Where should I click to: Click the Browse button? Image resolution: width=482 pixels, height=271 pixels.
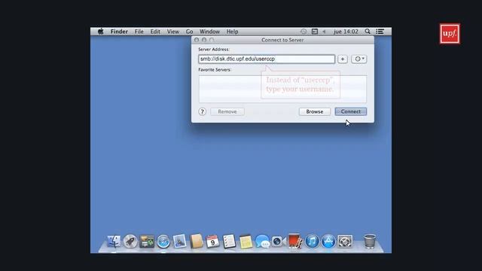click(x=315, y=111)
